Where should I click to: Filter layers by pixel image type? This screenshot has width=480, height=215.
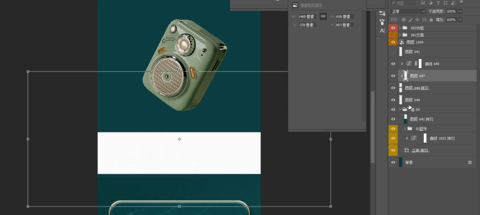[423, 3]
